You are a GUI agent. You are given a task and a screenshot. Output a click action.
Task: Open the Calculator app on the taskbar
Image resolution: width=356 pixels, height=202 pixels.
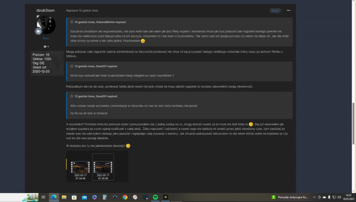105,197
